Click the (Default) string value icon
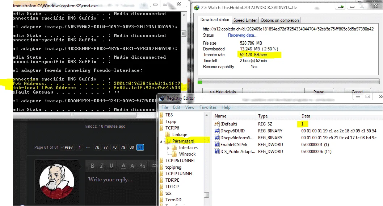This screenshot has height=206, width=383. tap(216, 124)
